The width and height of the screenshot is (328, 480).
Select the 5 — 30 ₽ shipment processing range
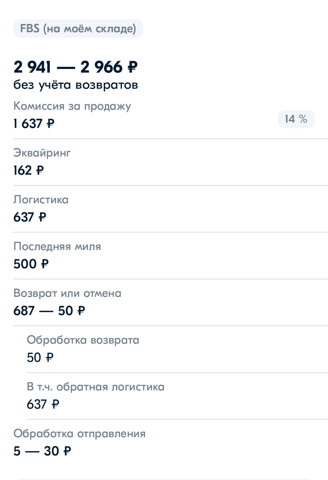(42, 451)
